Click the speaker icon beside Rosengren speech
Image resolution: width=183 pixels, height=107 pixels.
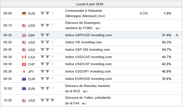(98, 28)
